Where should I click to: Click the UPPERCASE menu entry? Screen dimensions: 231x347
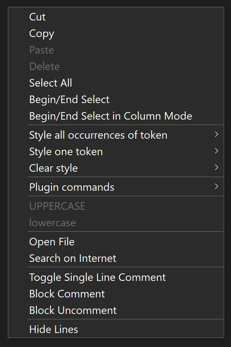57,206
